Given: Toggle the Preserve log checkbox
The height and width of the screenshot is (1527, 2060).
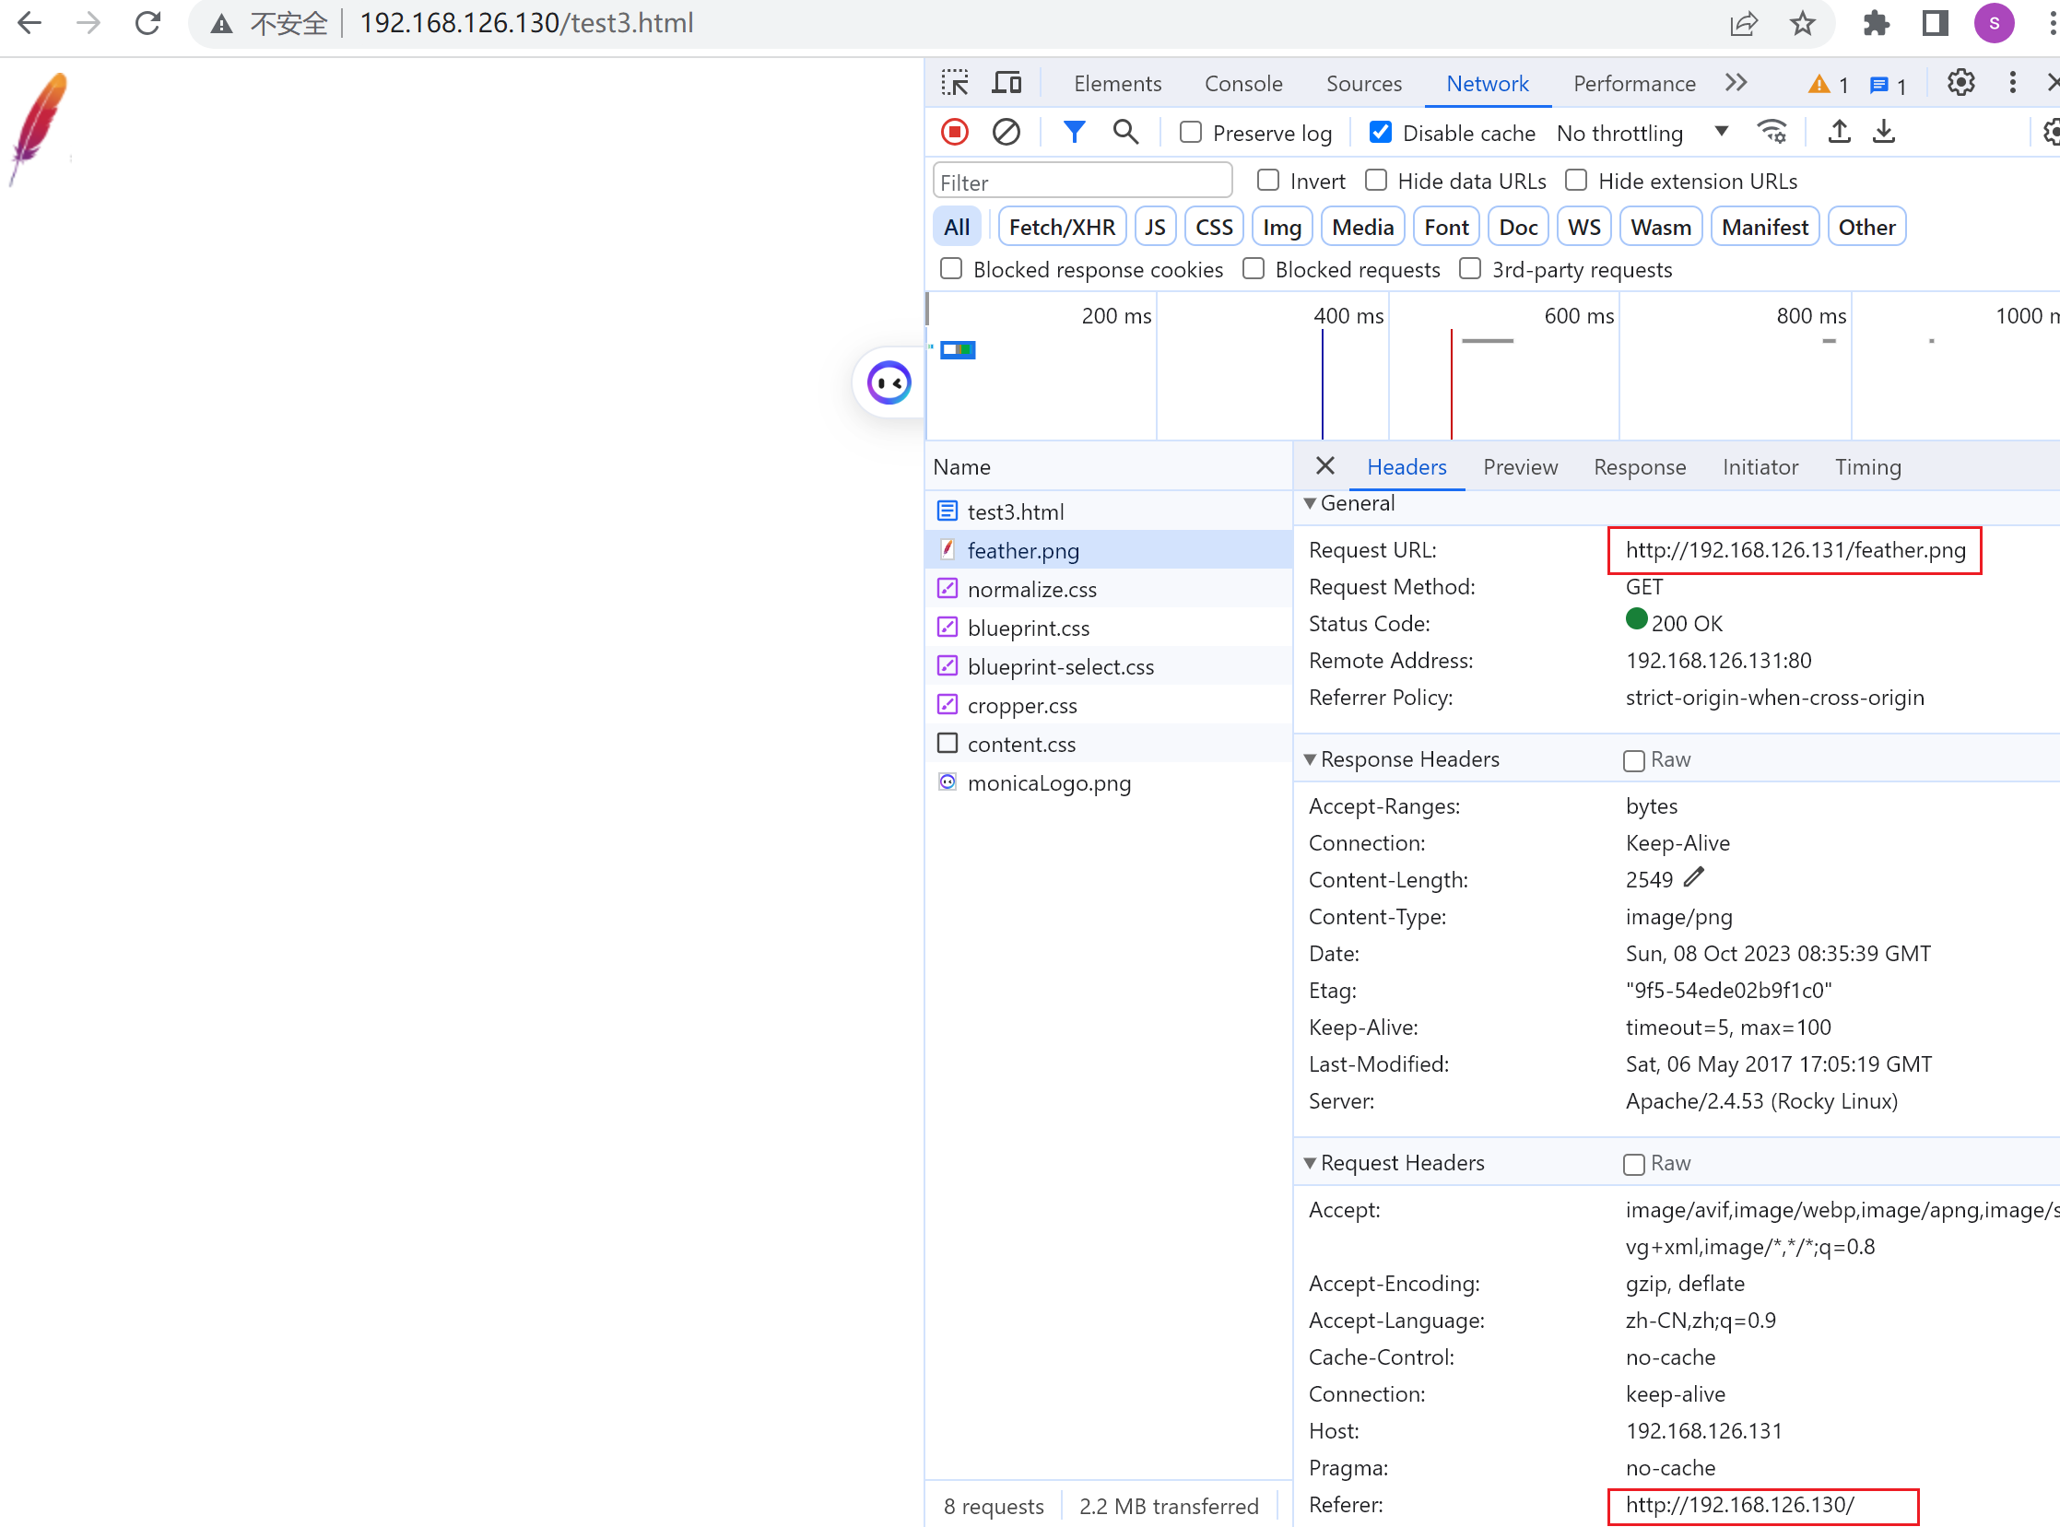Looking at the screenshot, I should [1191, 133].
